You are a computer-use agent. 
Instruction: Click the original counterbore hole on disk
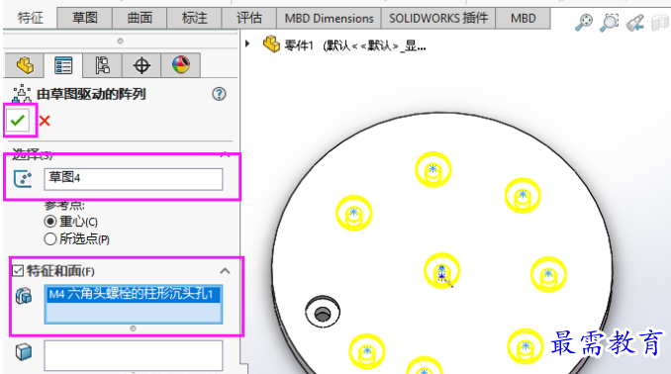click(x=323, y=312)
